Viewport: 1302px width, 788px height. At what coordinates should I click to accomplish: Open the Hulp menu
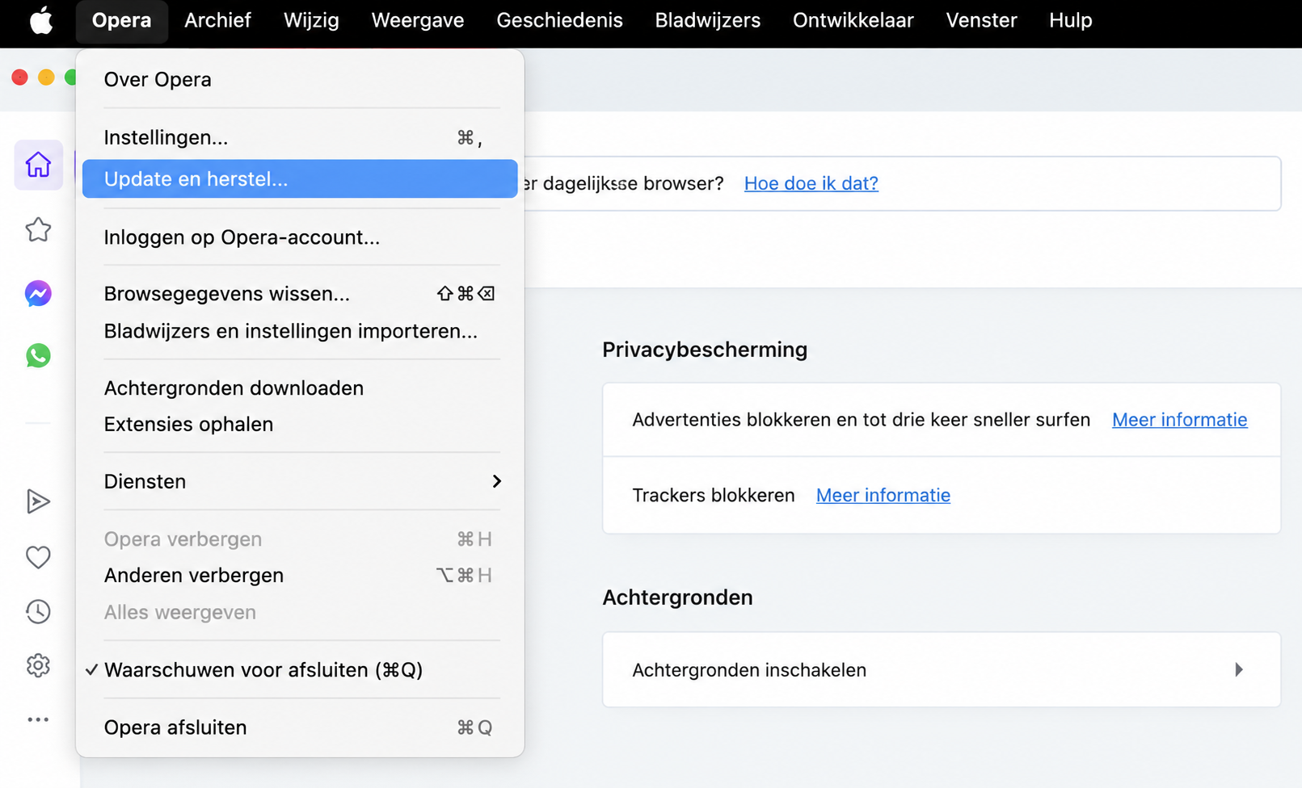pyautogui.click(x=1070, y=20)
